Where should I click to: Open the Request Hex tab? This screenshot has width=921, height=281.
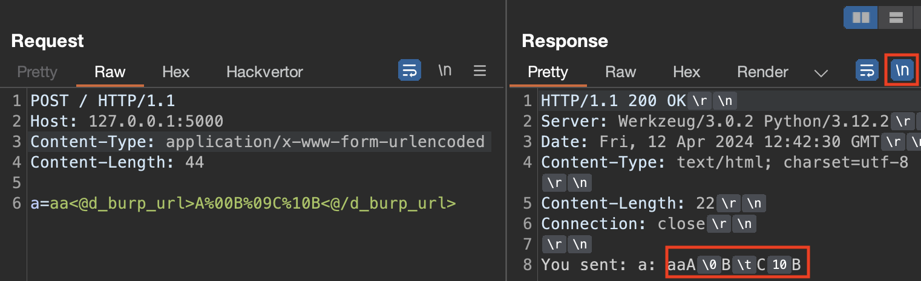point(175,72)
